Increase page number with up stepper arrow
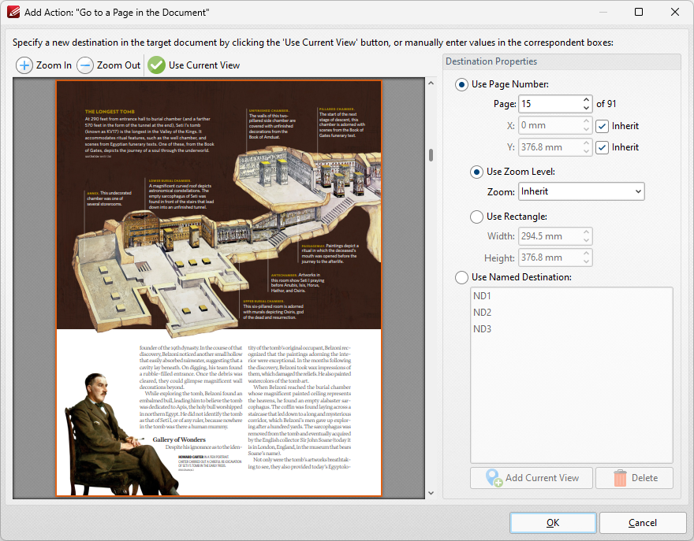The height and width of the screenshot is (541, 694). pos(586,100)
